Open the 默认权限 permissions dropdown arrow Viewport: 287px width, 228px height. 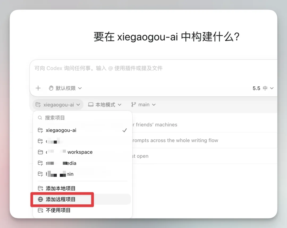tap(80, 88)
